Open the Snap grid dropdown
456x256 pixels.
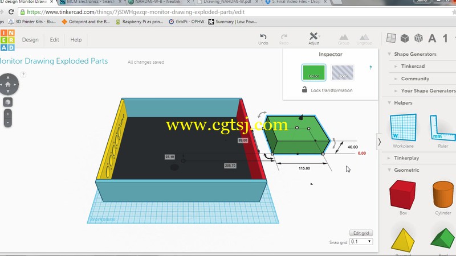coord(361,241)
